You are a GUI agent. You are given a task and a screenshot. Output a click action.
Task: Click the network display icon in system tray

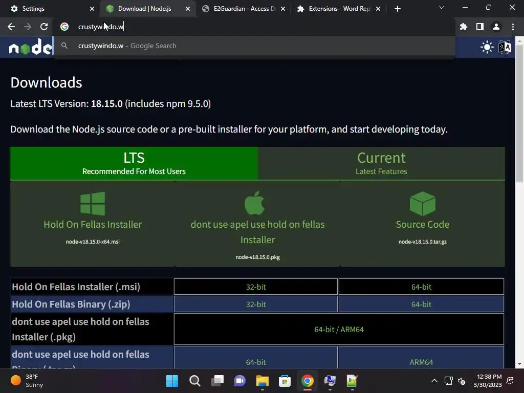coord(448,381)
